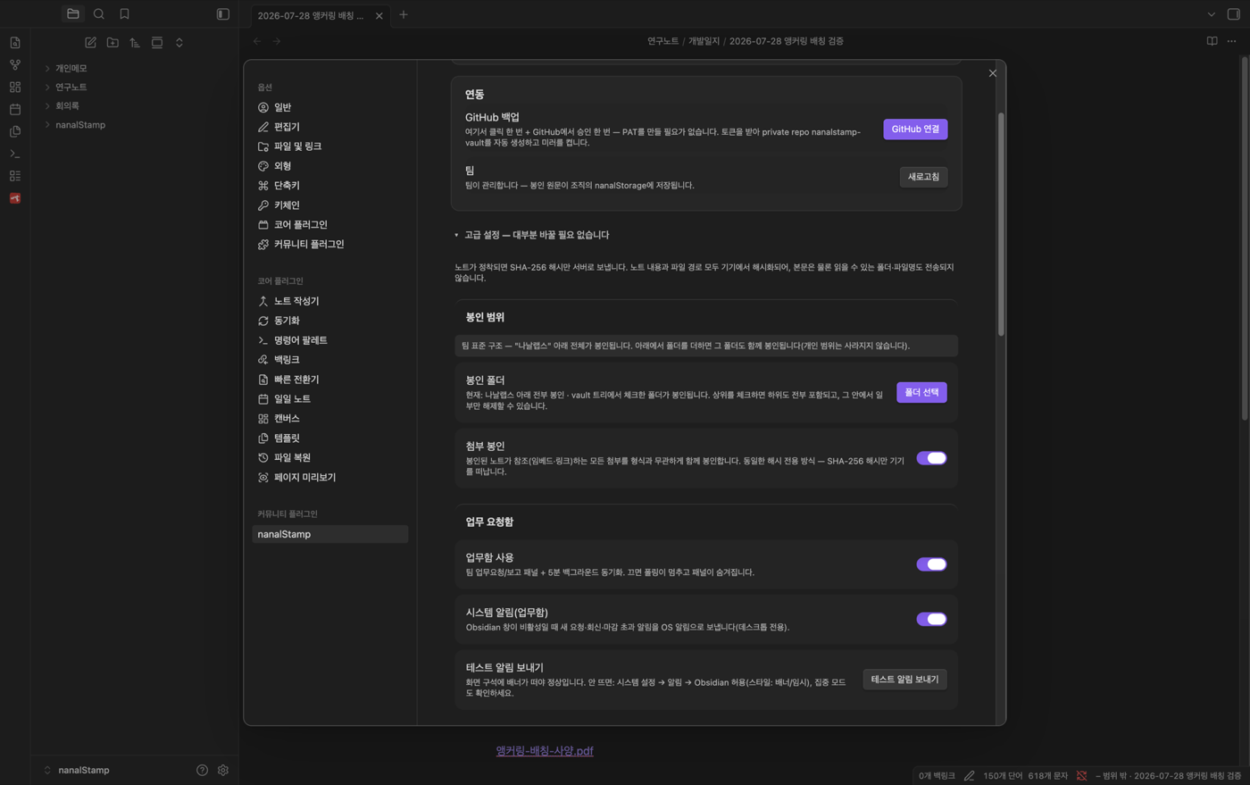Click the 폴더 선택 button

(x=921, y=392)
